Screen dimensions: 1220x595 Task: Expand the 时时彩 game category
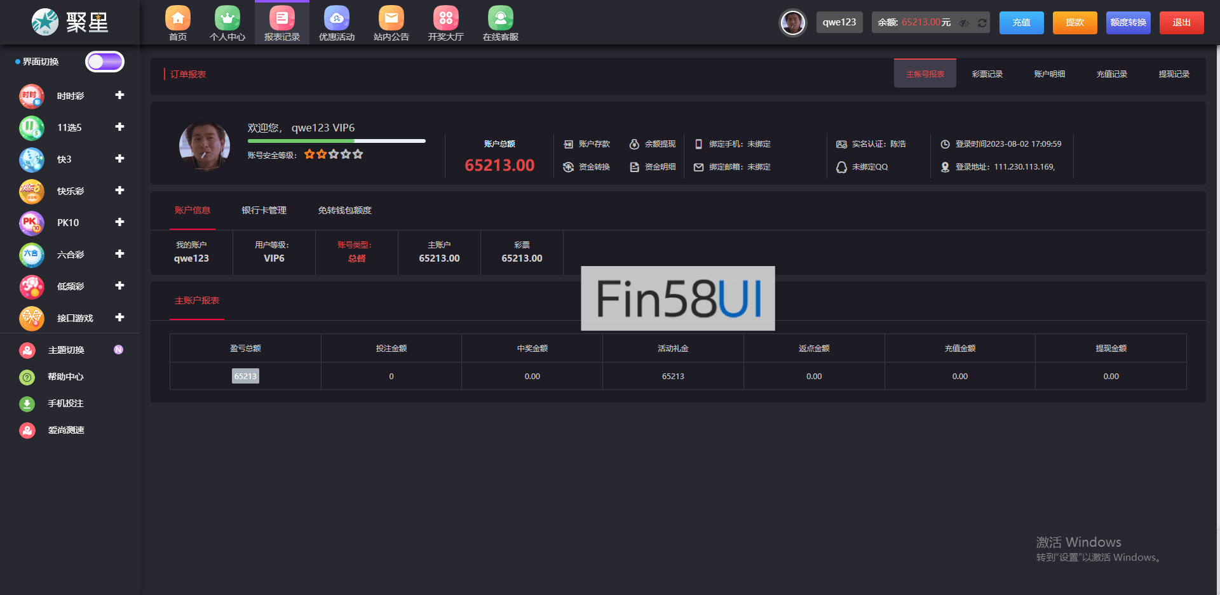point(119,95)
